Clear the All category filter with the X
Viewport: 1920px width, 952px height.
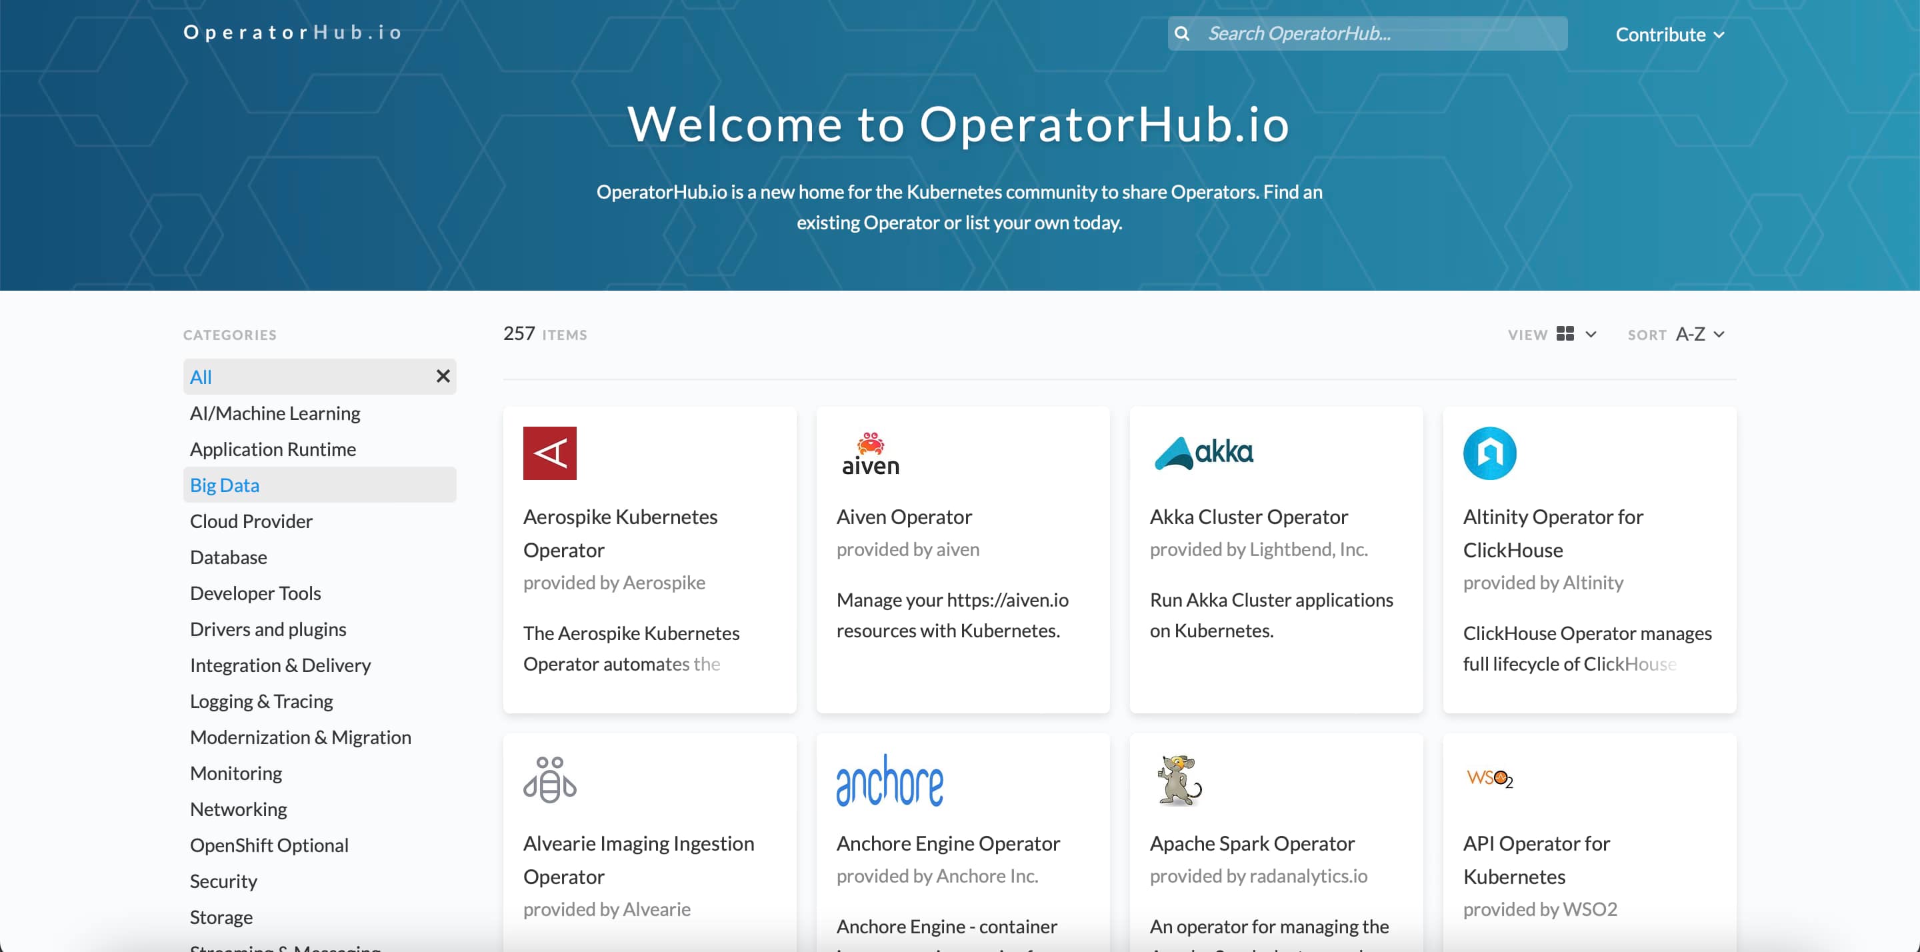[x=443, y=377]
